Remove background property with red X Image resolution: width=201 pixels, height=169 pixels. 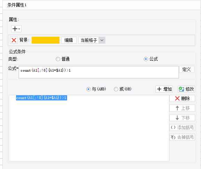pyautogui.click(x=14, y=40)
